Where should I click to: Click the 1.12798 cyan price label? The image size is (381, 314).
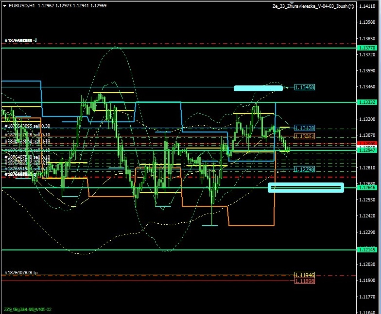pyautogui.click(x=305, y=169)
